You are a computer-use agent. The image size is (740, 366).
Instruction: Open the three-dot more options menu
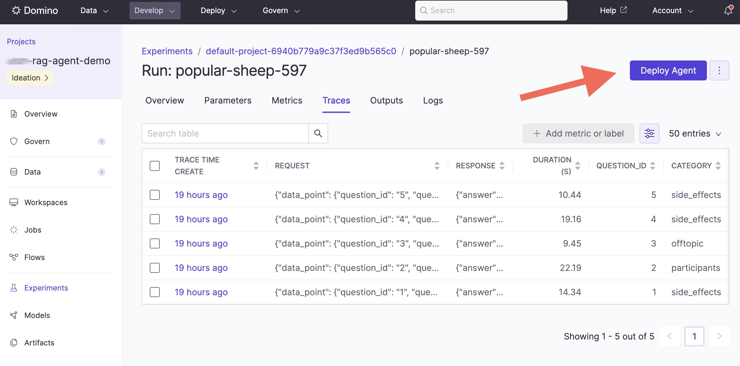[x=719, y=70]
